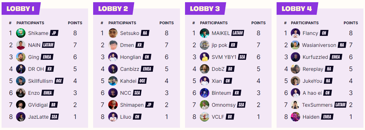The height and width of the screenshot is (130, 365).
Task: Click SVM YBY1's yellow avatar
Action: pos(205,57)
